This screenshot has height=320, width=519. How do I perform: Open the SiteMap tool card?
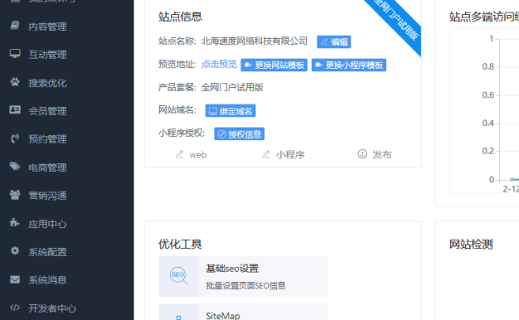click(243, 312)
